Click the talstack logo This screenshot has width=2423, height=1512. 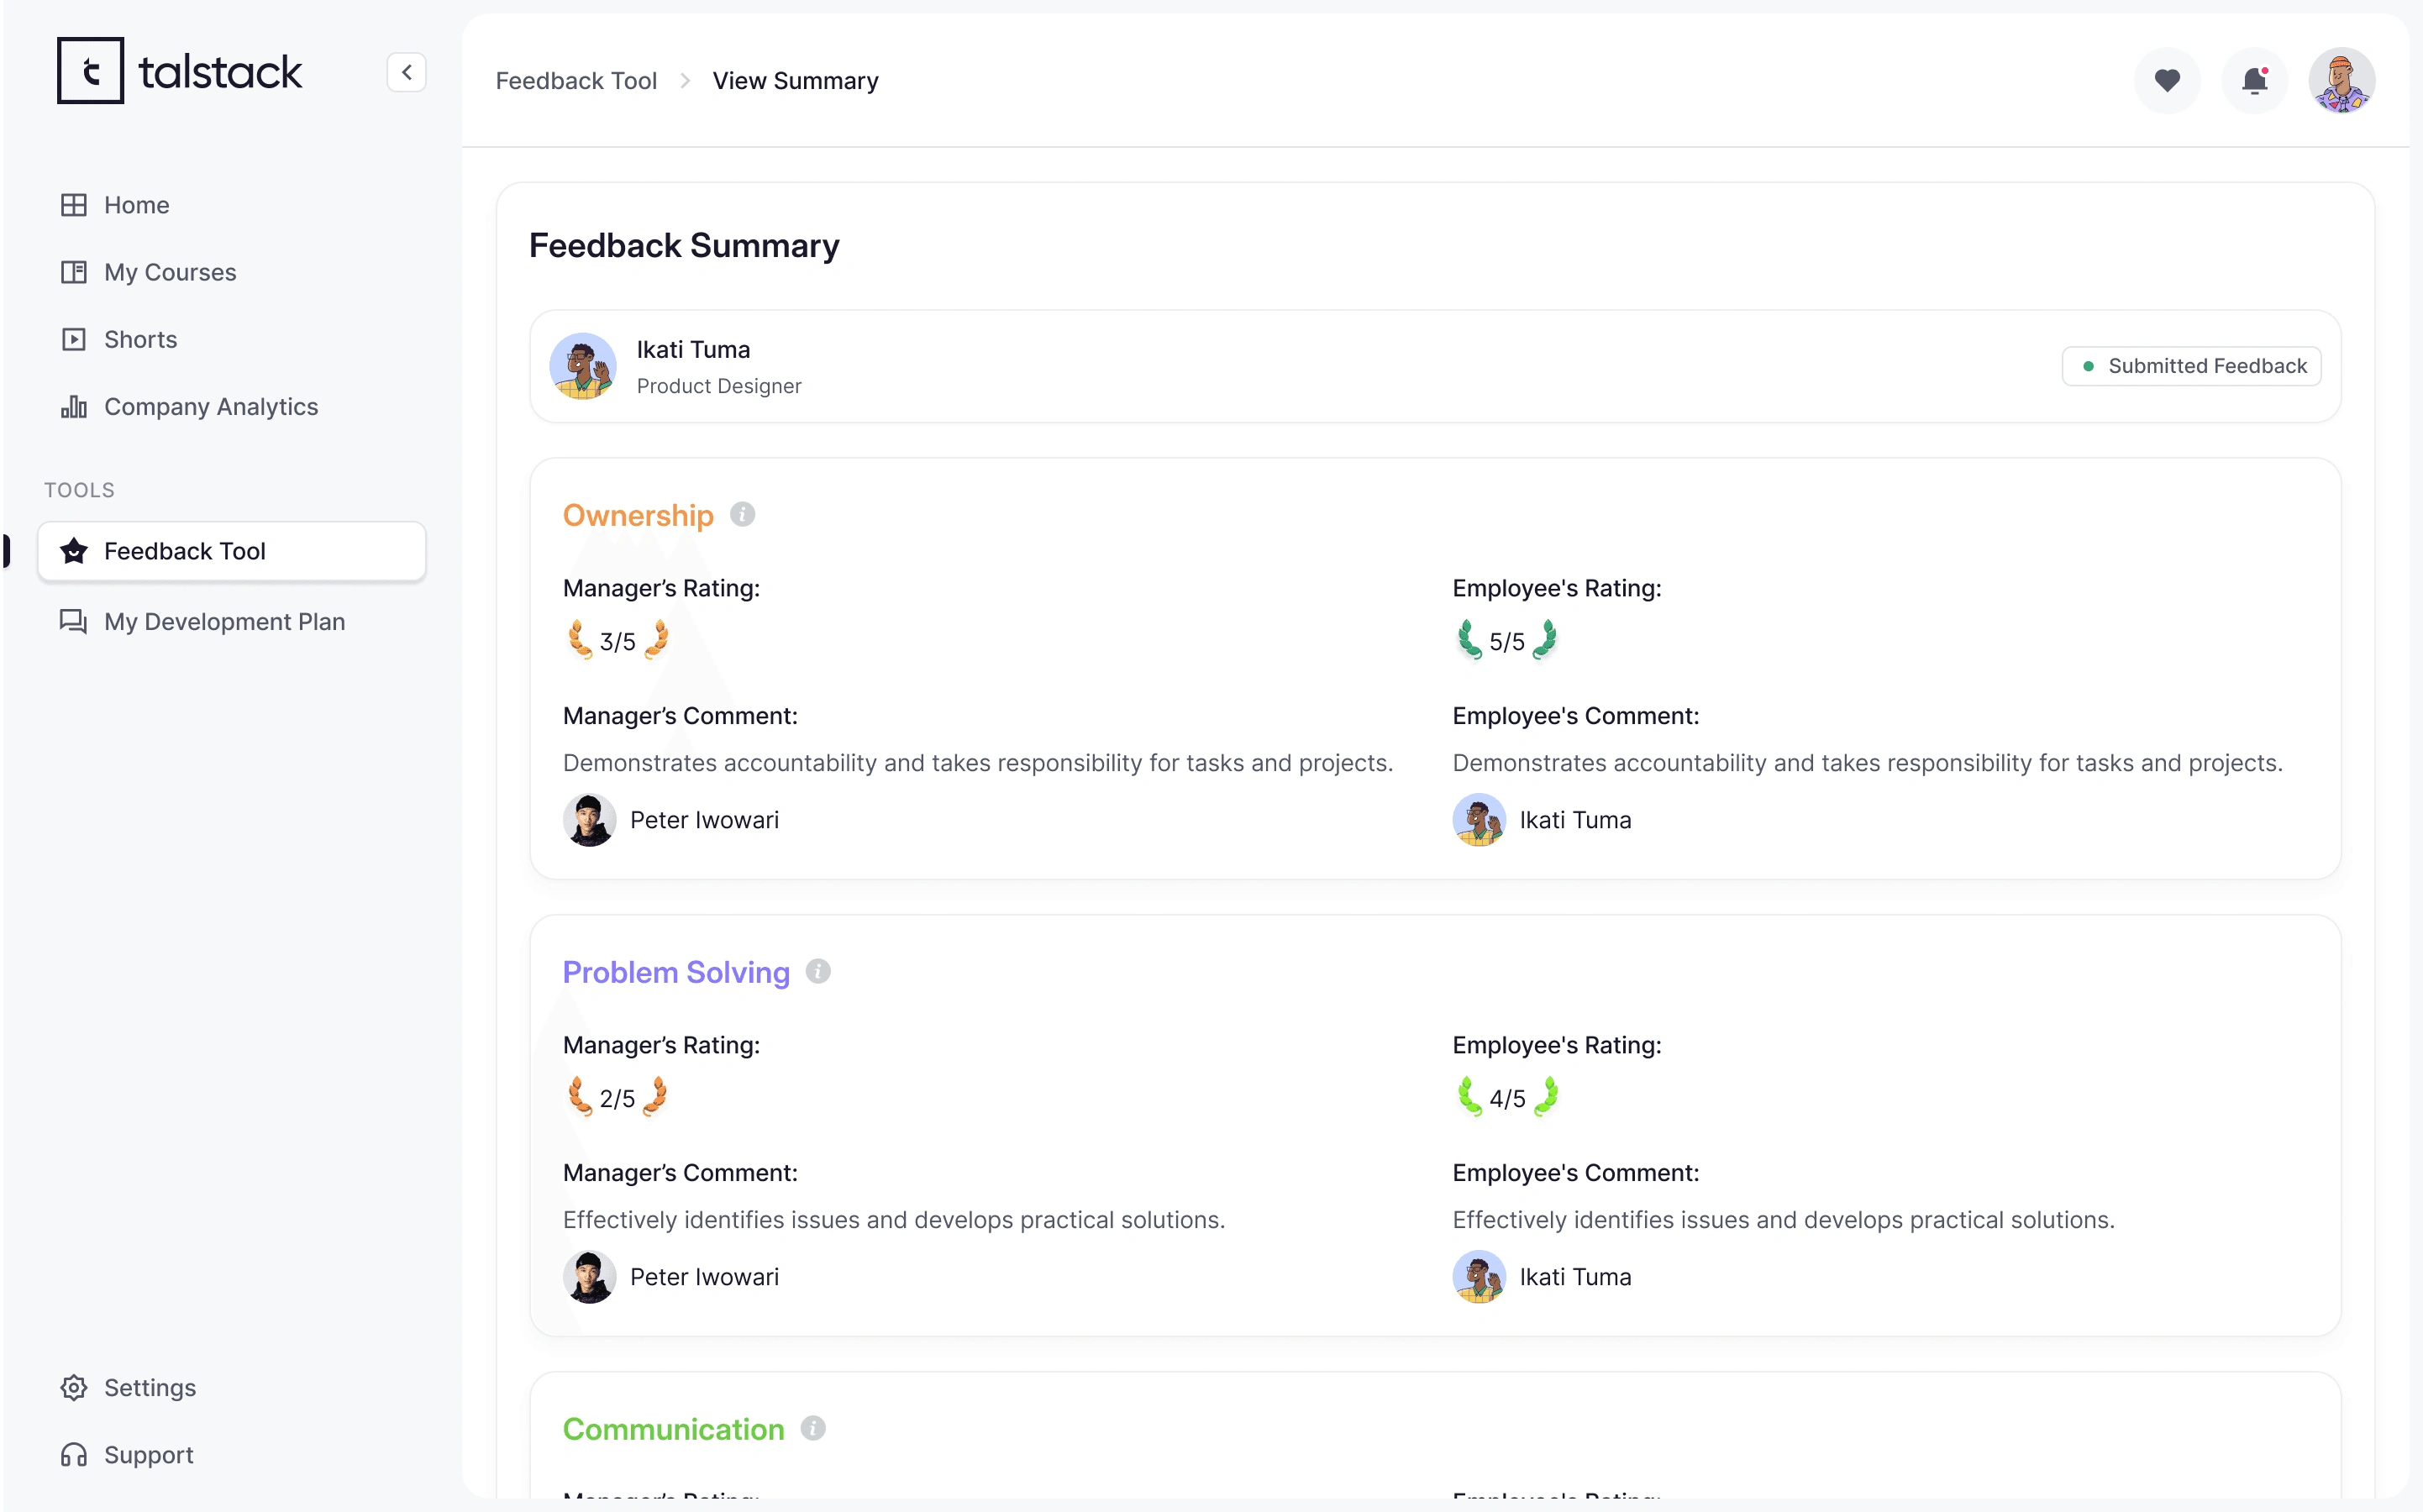pyautogui.click(x=180, y=71)
